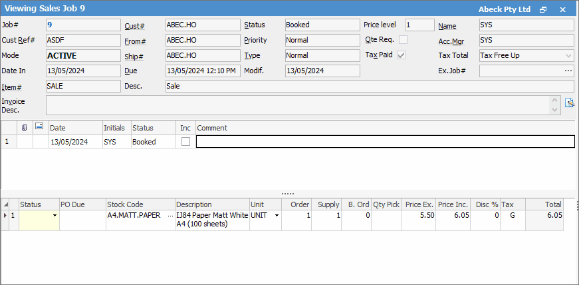The width and height of the screenshot is (579, 285).
Task: Toggle the Qte Req. checkbox
Action: (x=403, y=40)
